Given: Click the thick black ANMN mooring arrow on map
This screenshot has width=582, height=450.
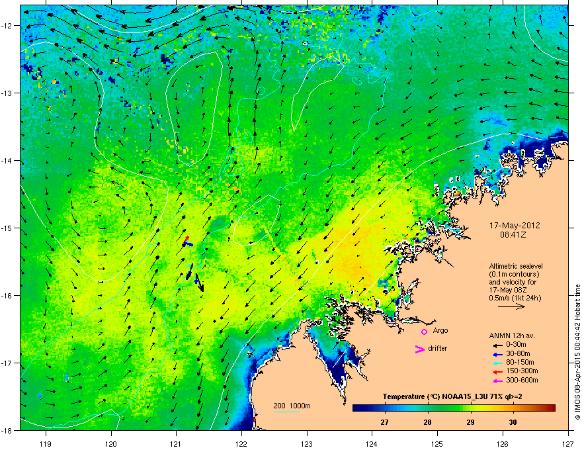Looking at the screenshot, I should click(199, 283).
